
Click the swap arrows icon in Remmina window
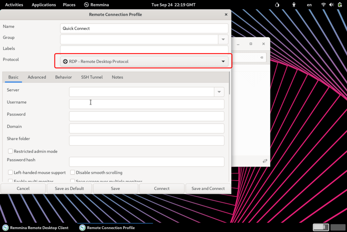tap(265, 161)
